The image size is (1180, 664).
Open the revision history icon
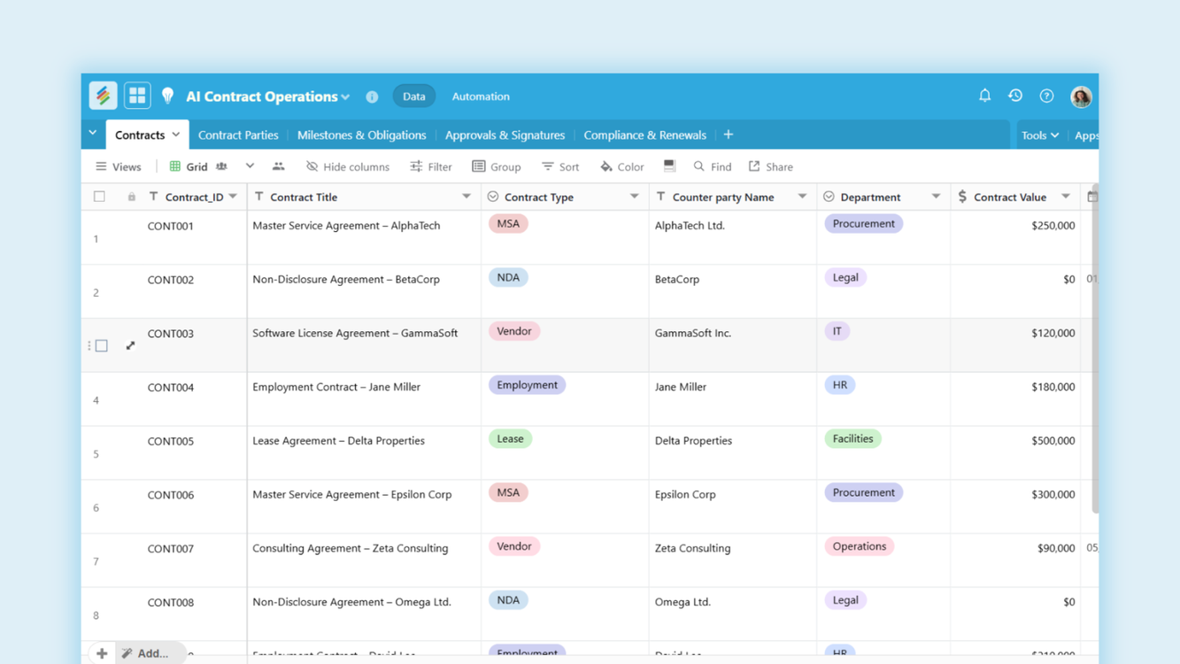point(1014,96)
